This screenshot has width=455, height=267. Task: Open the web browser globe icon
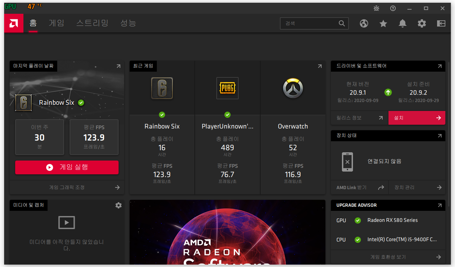click(364, 23)
